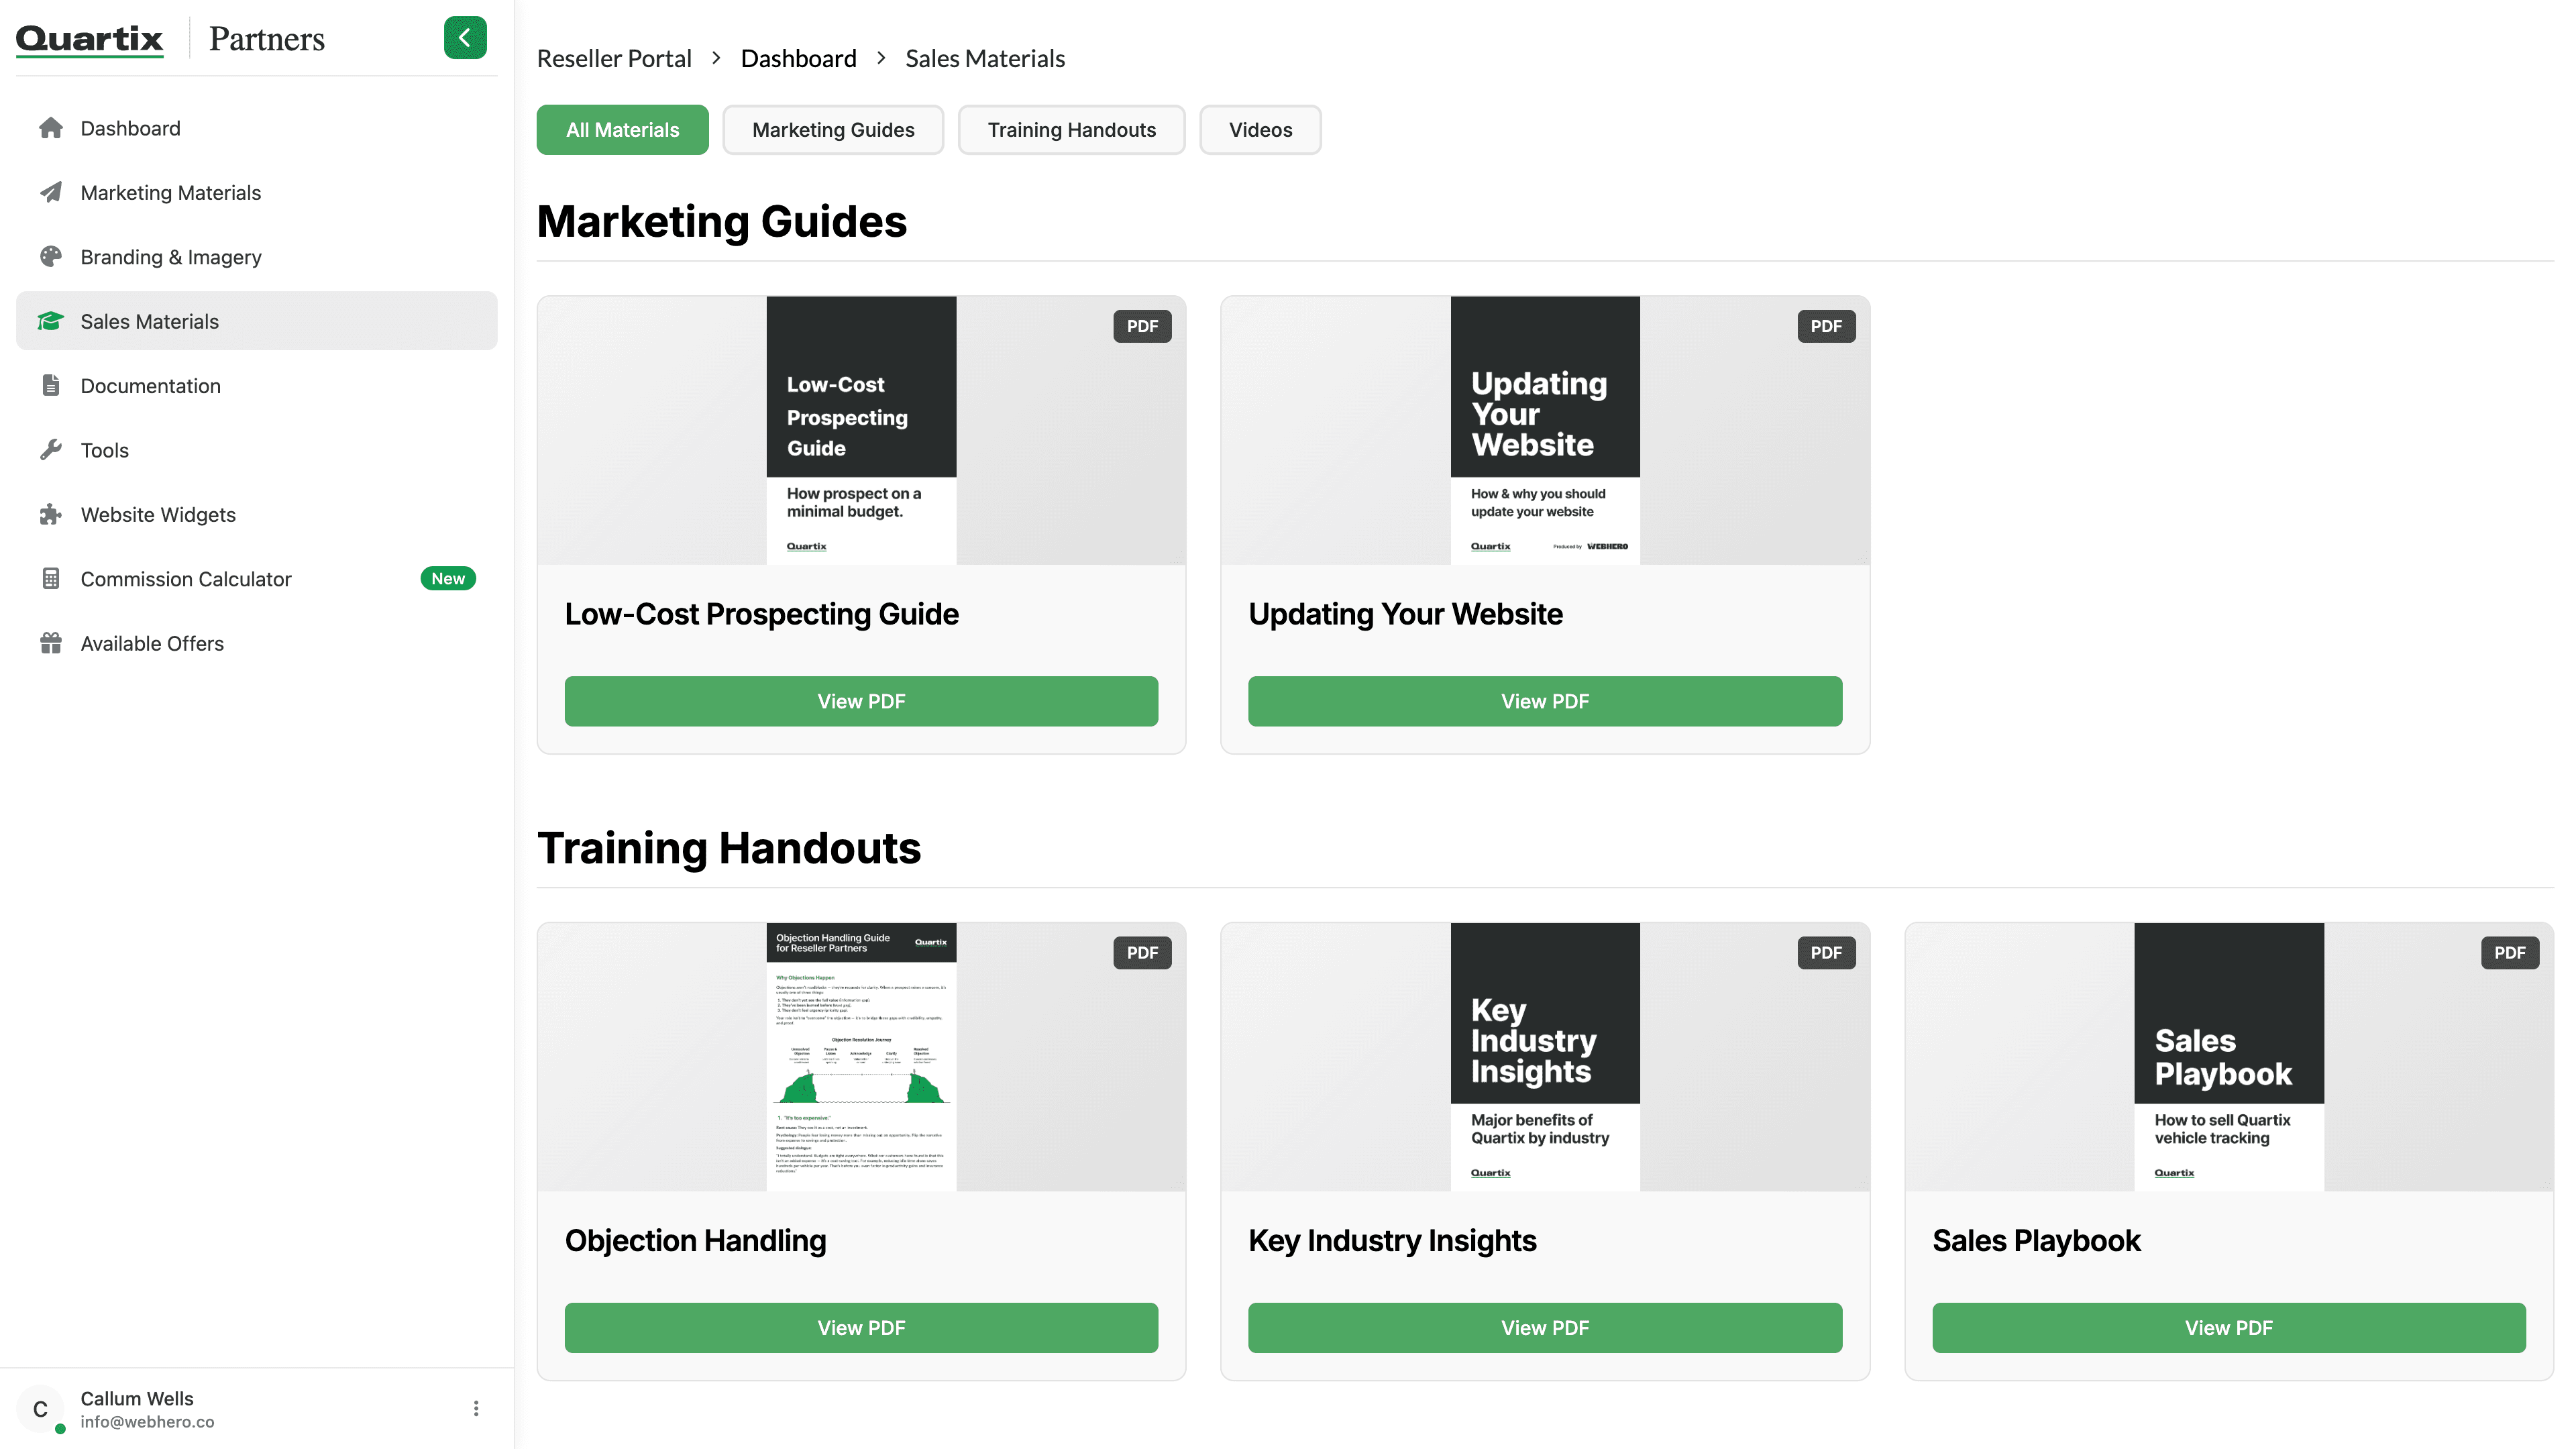Open the Objection Handling document thumbnail
The height and width of the screenshot is (1449, 2576).
[x=861, y=1056]
